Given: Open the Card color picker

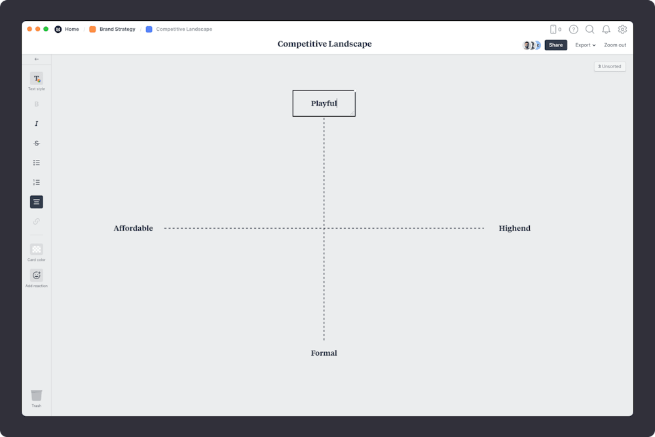Looking at the screenshot, I should 36,250.
